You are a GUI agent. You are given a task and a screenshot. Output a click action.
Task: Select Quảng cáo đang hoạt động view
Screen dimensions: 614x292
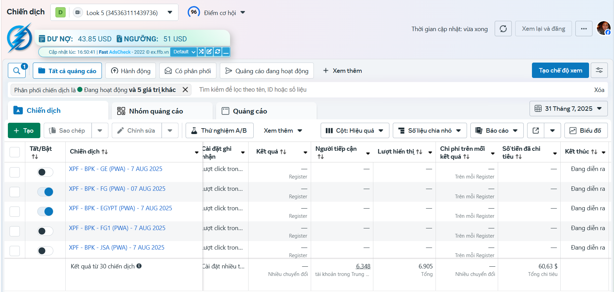pos(267,71)
